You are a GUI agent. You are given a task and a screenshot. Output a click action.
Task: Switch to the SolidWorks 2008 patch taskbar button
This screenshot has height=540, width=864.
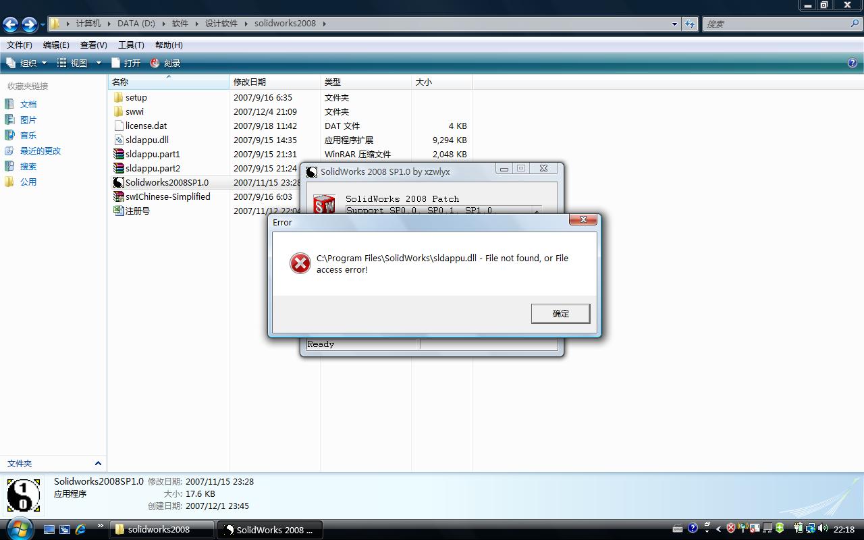point(269,530)
